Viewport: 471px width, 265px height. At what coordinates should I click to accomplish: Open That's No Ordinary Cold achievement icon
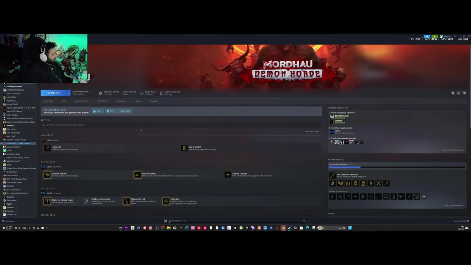pos(47,201)
